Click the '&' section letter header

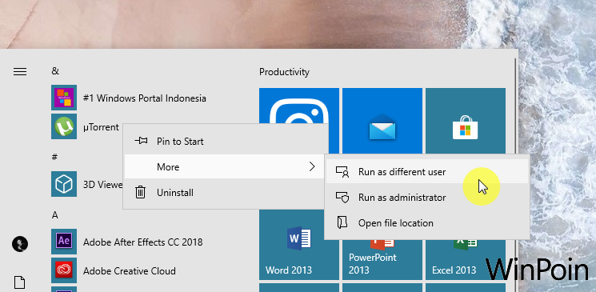55,71
